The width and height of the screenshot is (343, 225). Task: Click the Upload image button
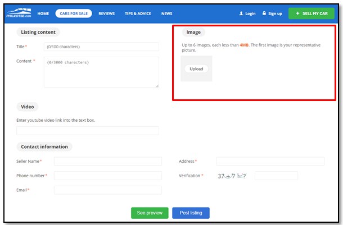[x=196, y=69]
